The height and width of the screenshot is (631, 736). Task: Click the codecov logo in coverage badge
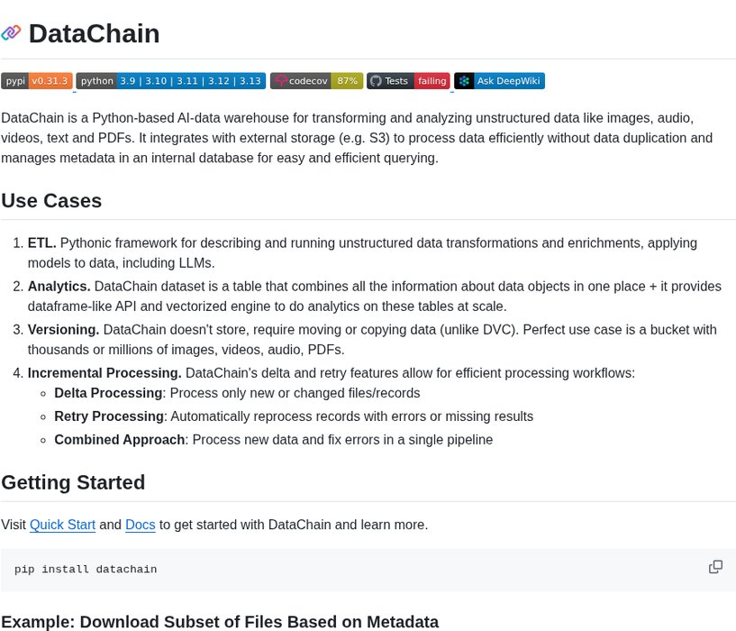pyautogui.click(x=281, y=81)
